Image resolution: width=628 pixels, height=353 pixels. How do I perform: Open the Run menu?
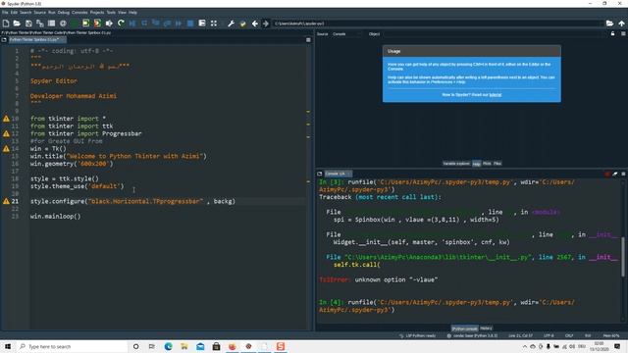52,13
